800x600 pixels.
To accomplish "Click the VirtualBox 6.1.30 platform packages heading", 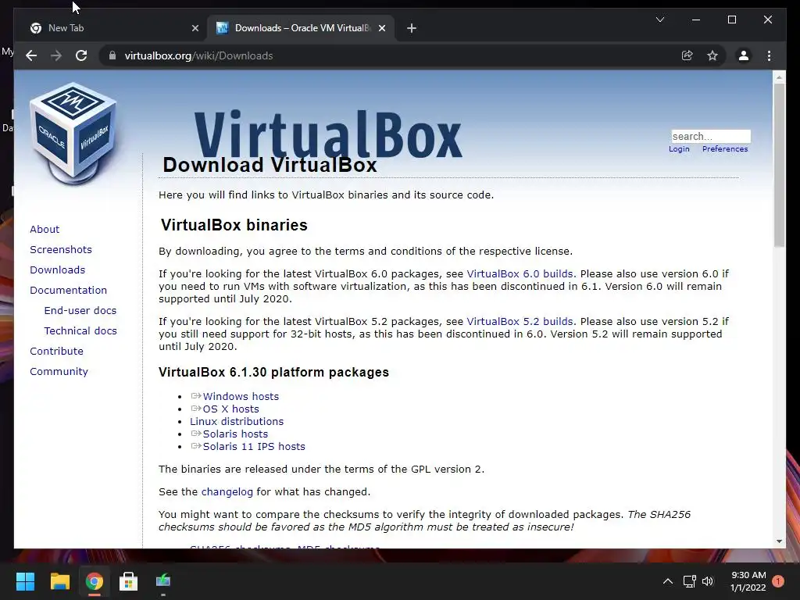I will 273,373.
